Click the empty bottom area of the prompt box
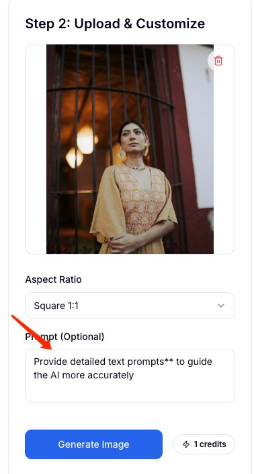The height and width of the screenshot is (474, 254). click(x=130, y=392)
